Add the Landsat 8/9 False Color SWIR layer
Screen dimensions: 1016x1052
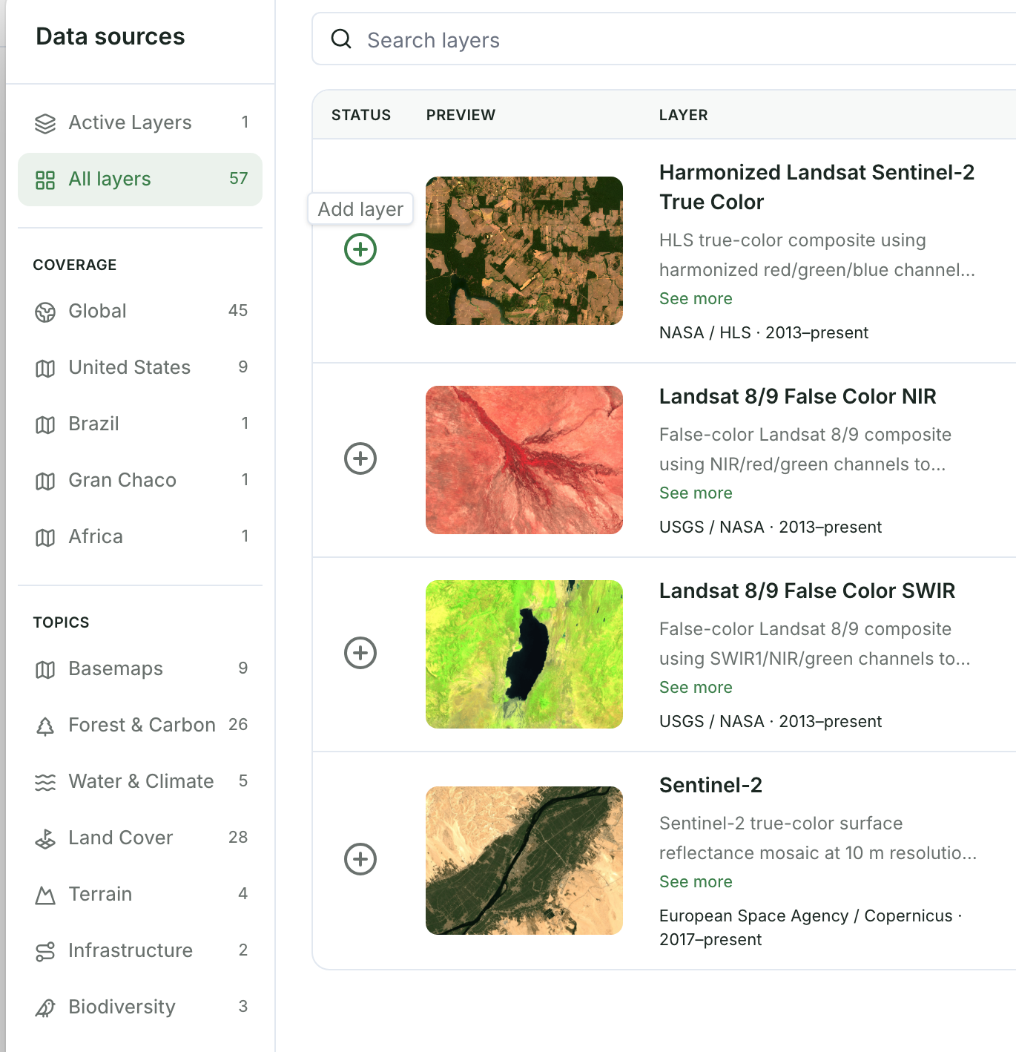(x=360, y=653)
